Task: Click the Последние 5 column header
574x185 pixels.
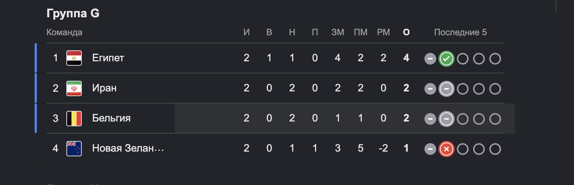Action: pos(461,32)
